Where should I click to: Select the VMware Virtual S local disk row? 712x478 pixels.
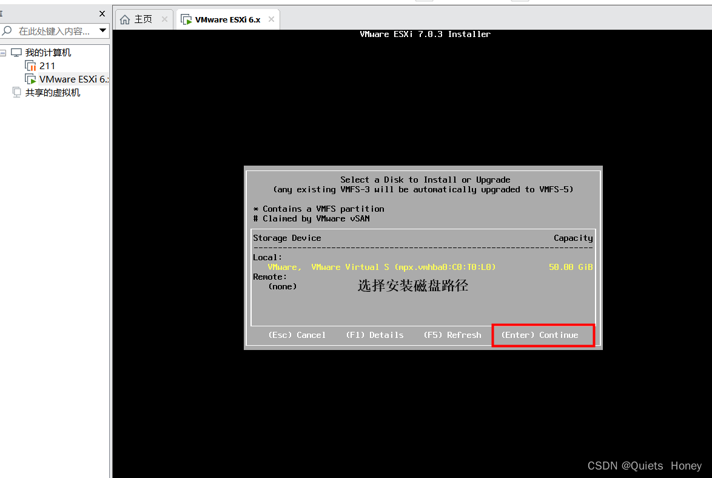(x=423, y=267)
